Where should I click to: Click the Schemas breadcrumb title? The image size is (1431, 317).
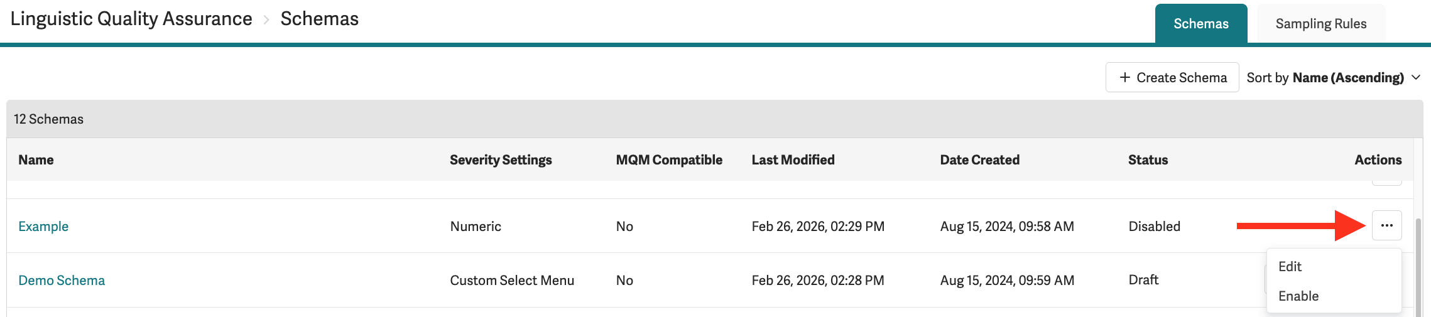[319, 19]
